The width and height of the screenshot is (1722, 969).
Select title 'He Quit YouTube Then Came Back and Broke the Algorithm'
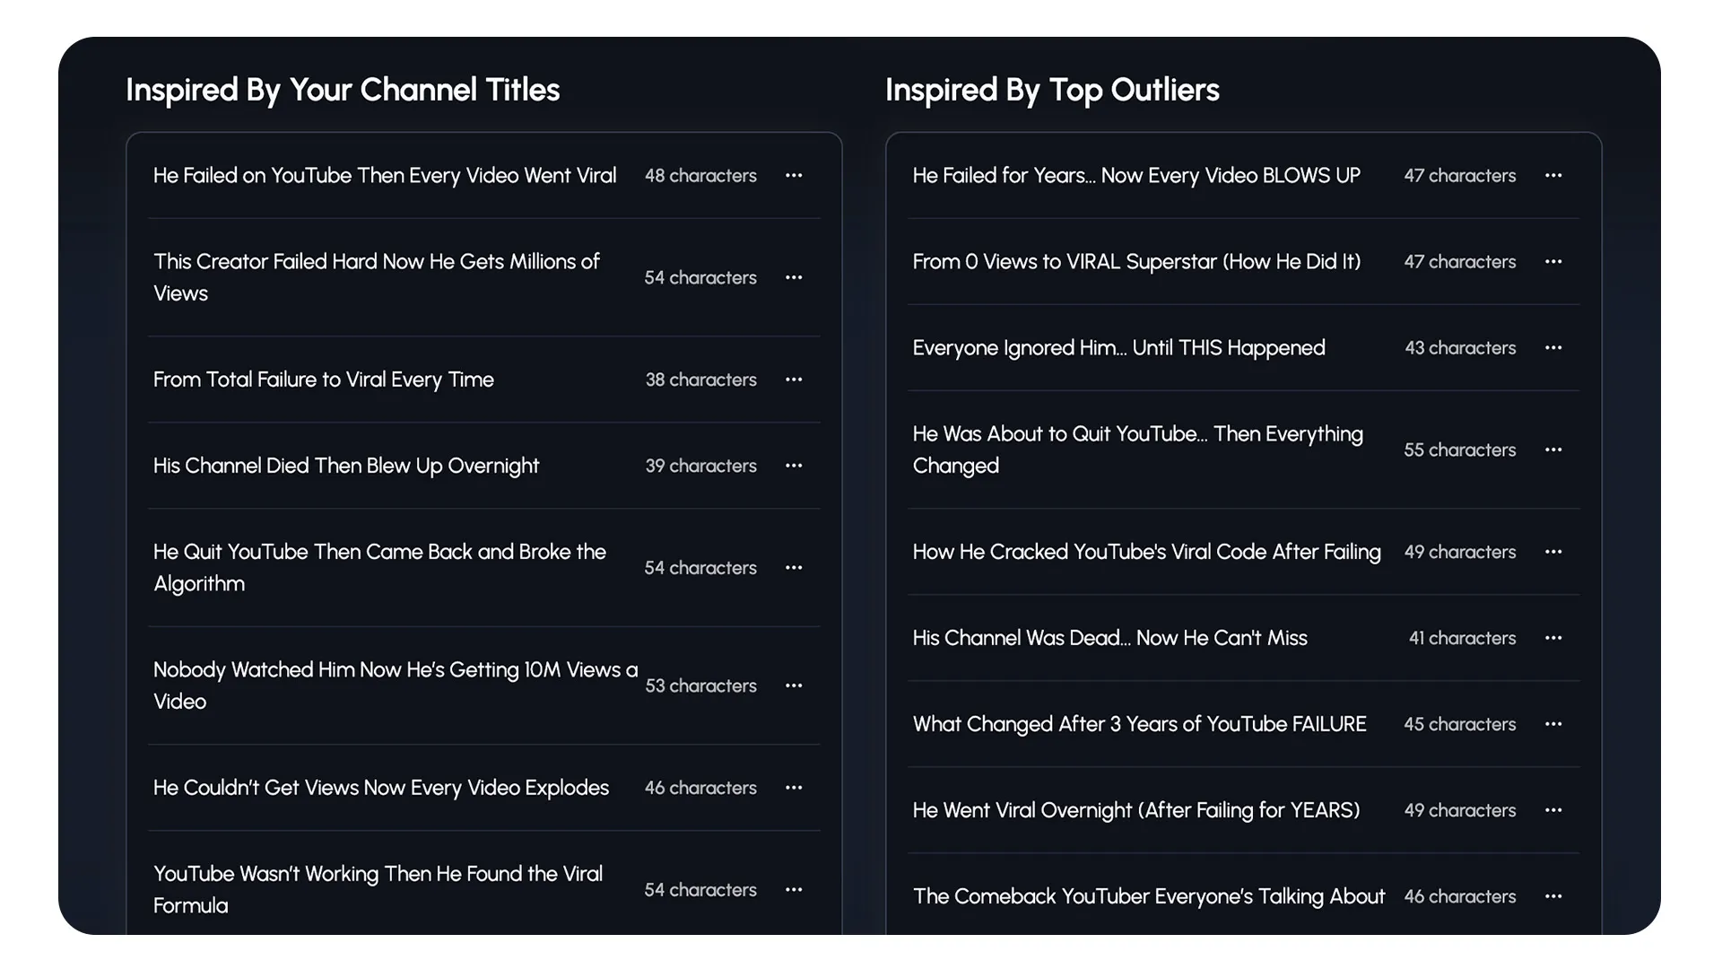379,567
